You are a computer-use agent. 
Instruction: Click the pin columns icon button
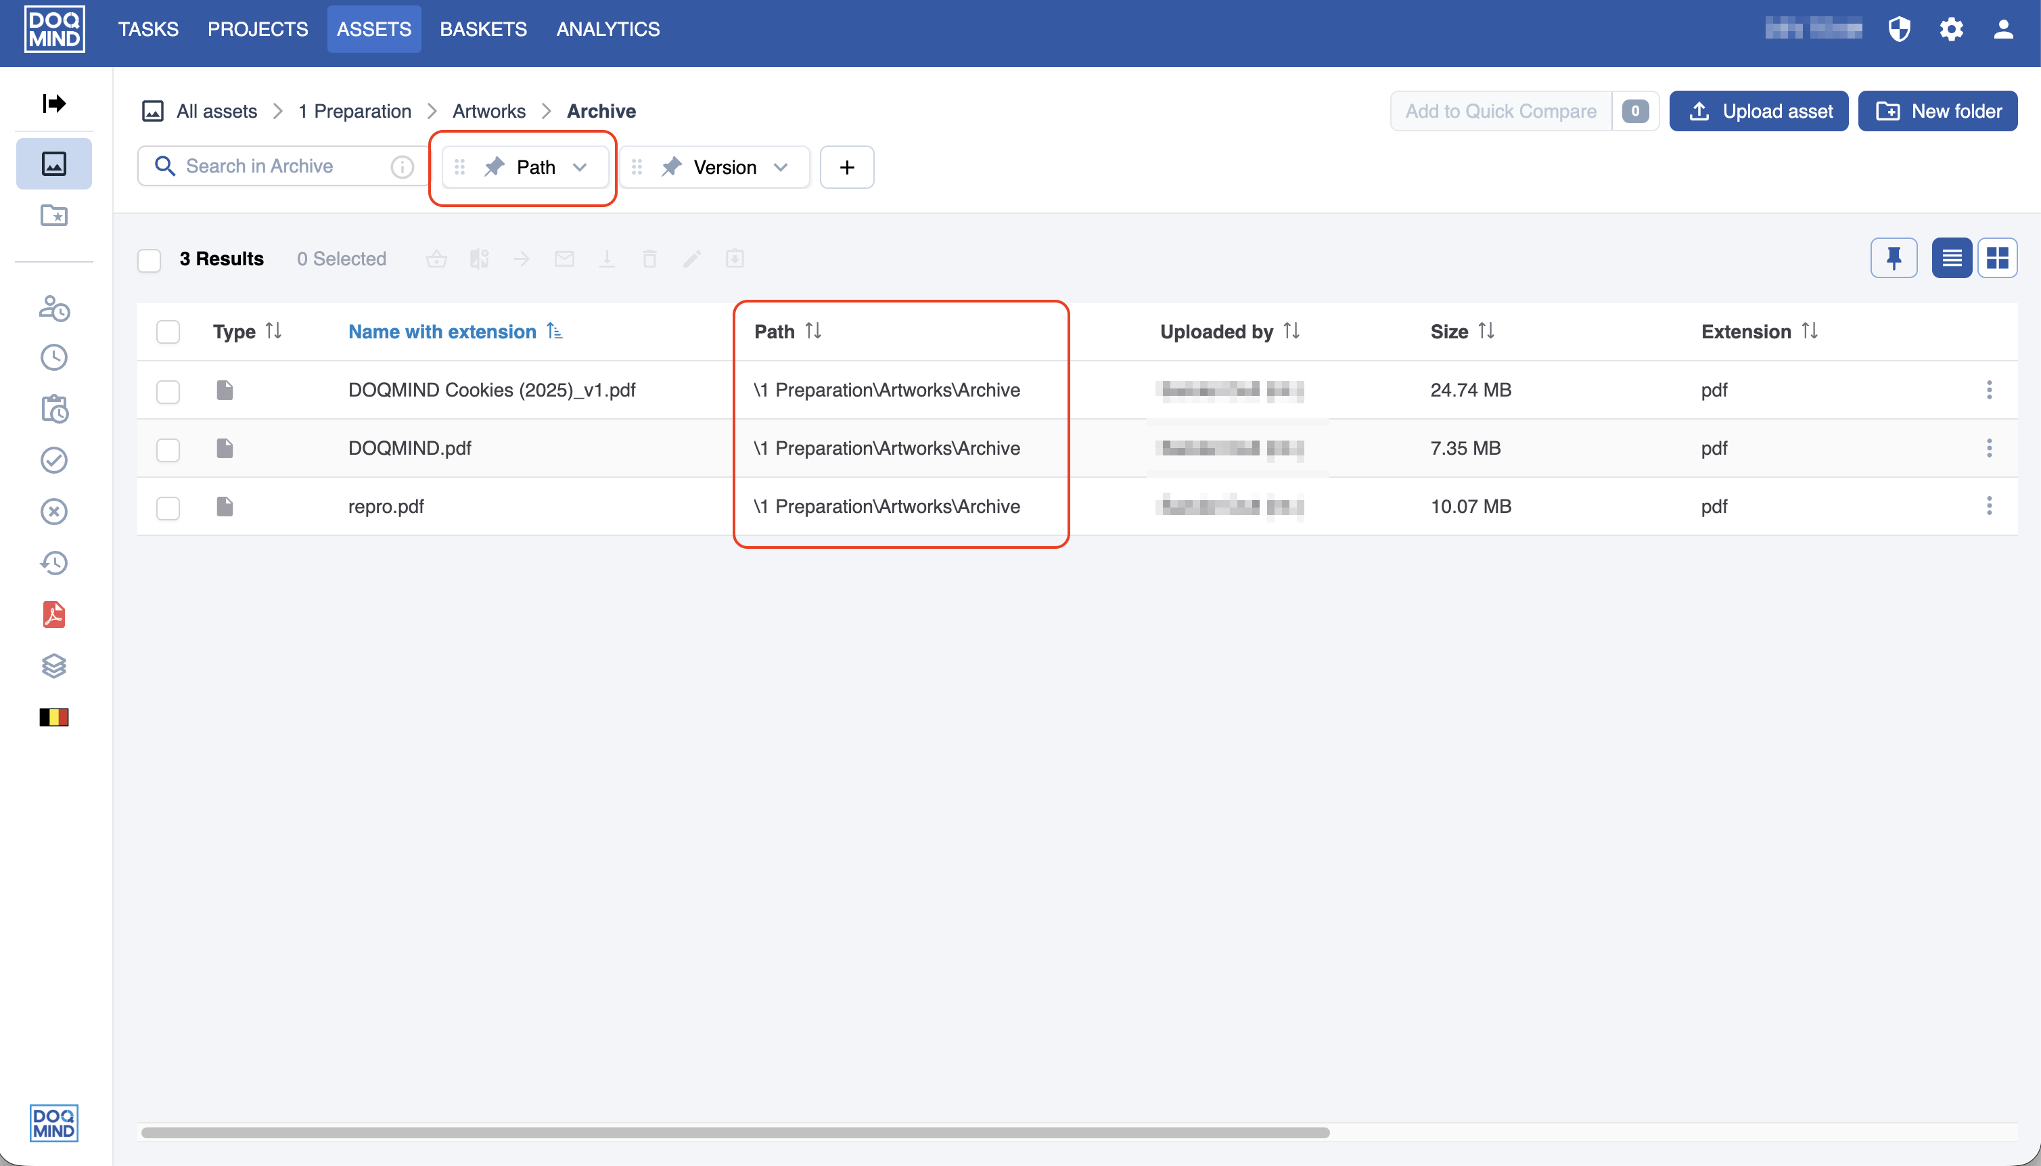pos(1893,258)
